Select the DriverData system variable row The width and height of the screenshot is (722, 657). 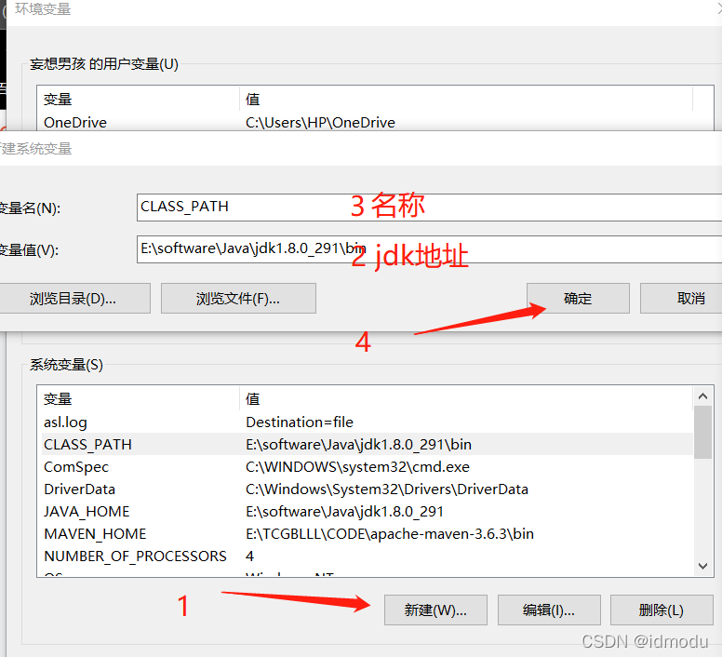tap(368, 489)
